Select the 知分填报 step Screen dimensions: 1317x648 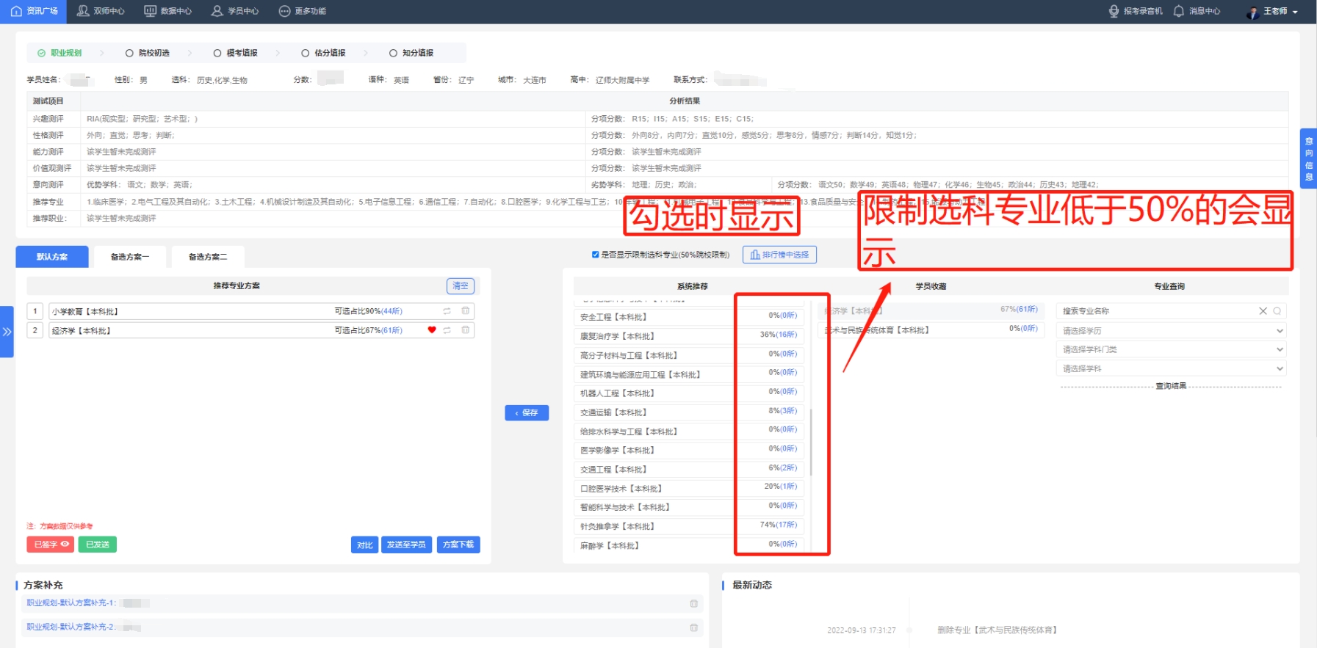point(411,53)
